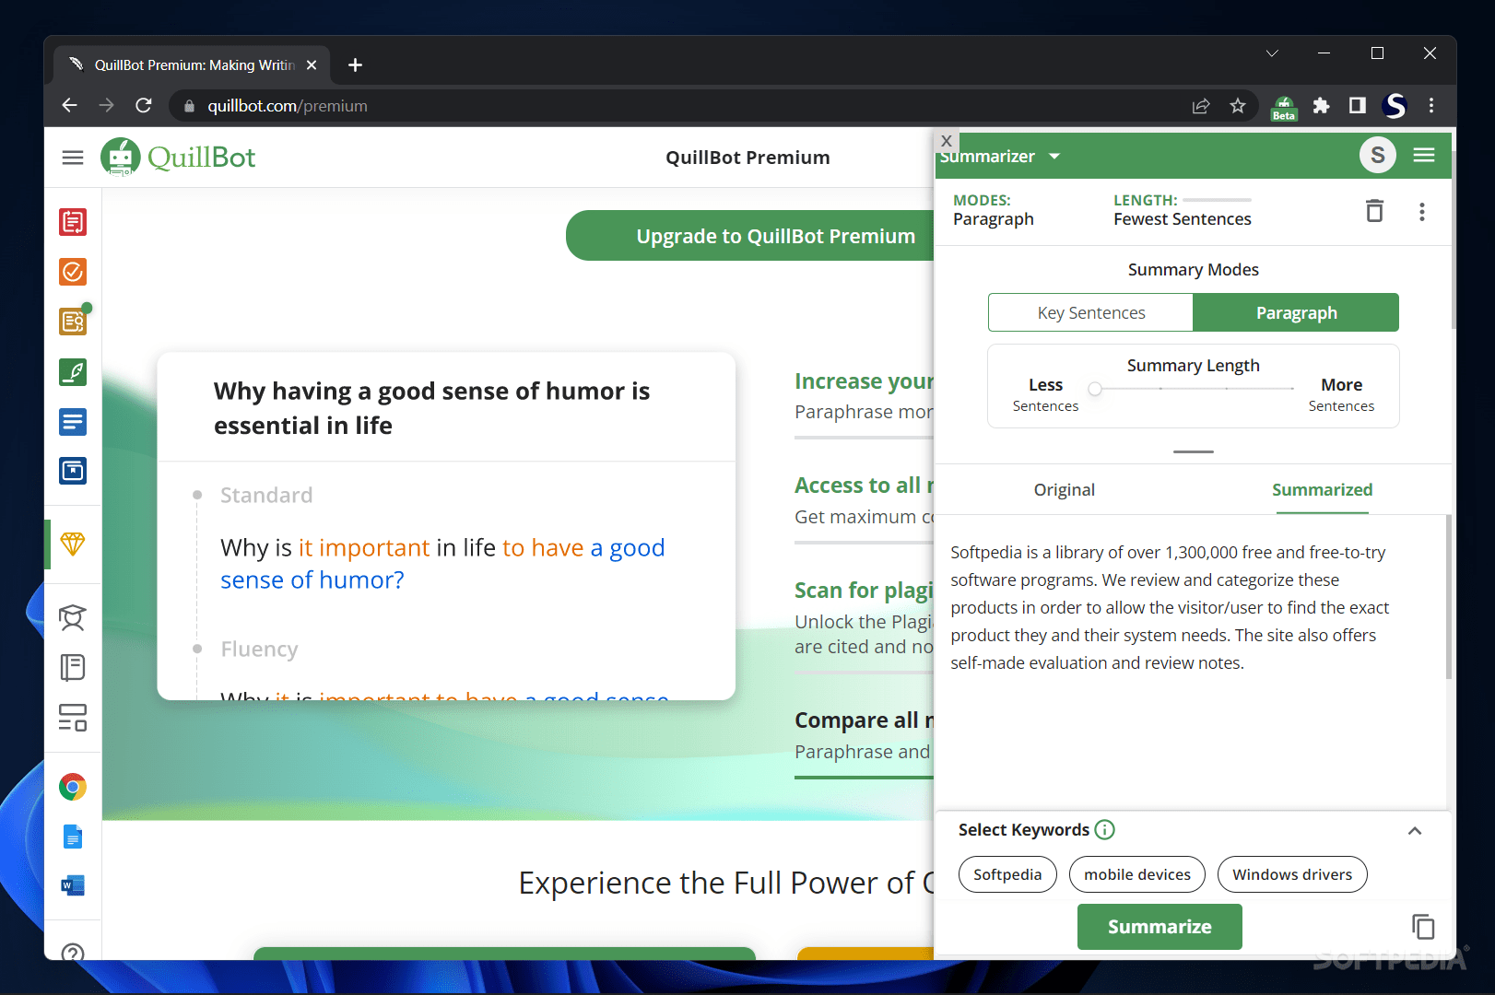The image size is (1495, 995).
Task: Toggle the Softpedia keyword chip
Action: (1006, 874)
